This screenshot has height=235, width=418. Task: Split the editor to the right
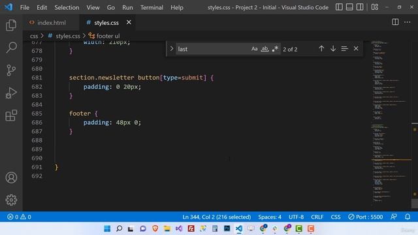[x=395, y=22]
